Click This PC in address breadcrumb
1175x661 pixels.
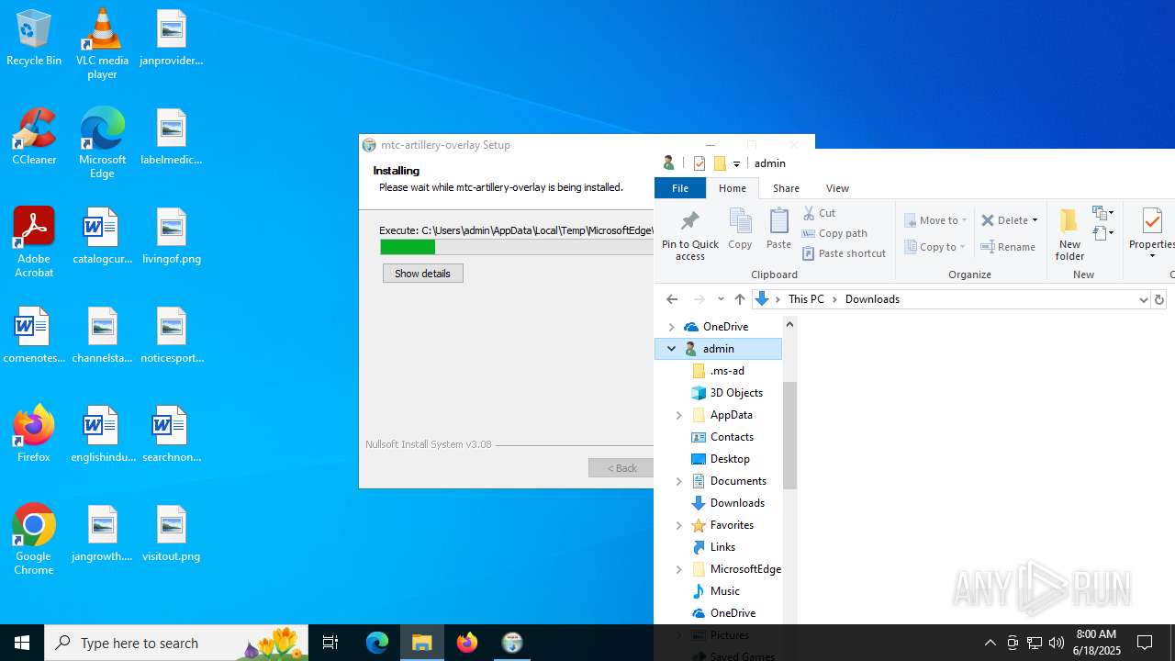click(x=807, y=299)
